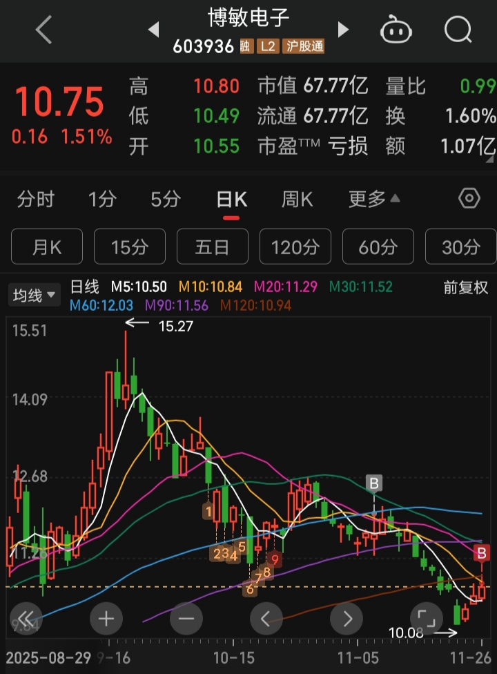
Task: Tap the M10:10.84 moving average label
Action: coord(211,287)
